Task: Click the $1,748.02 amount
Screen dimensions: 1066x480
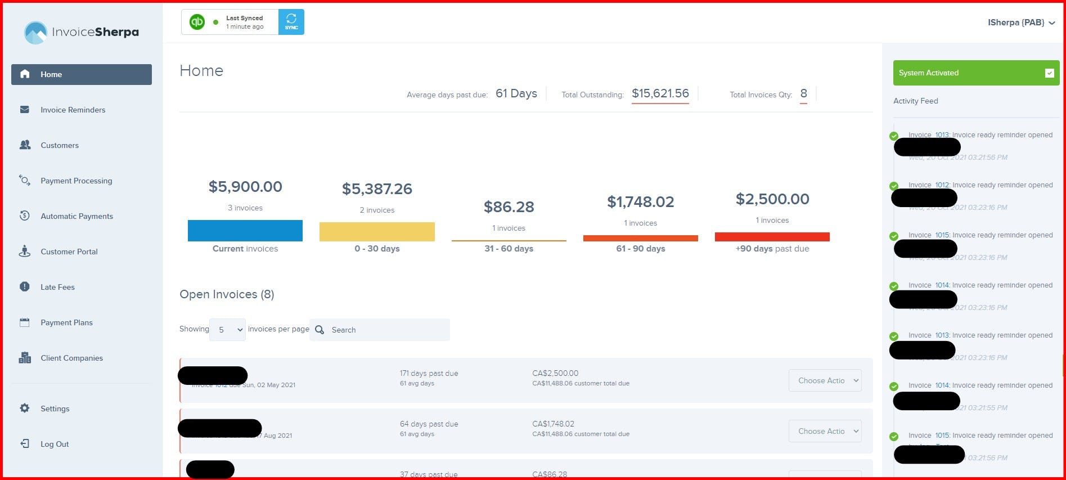Action: click(641, 202)
